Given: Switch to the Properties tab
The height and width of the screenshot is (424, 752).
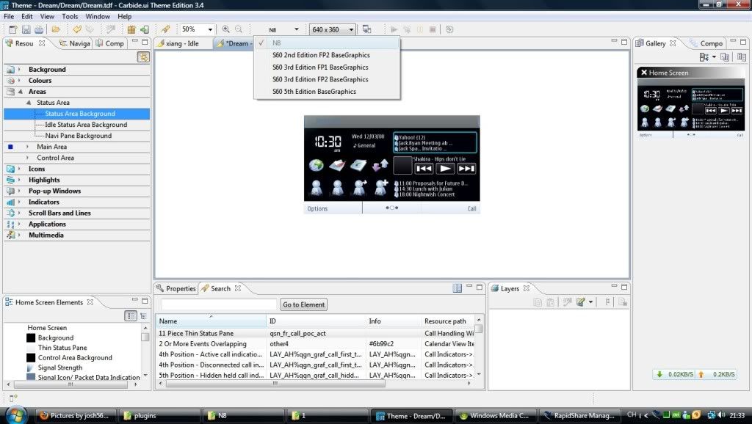Looking at the screenshot, I should 176,288.
